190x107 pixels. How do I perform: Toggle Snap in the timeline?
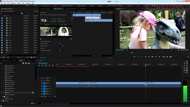click(x=43, y=65)
